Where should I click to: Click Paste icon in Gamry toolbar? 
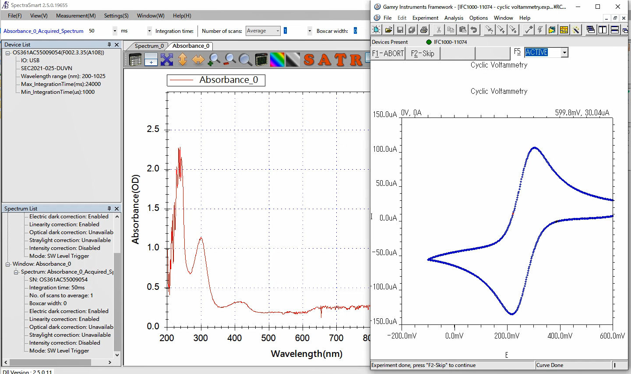coord(462,30)
